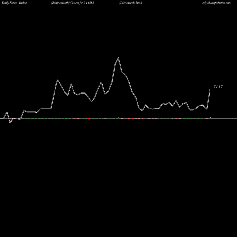Image resolution: width=237 pixels, height=237 pixels.
Task: Click the company name text in header
Action: (131, 3)
